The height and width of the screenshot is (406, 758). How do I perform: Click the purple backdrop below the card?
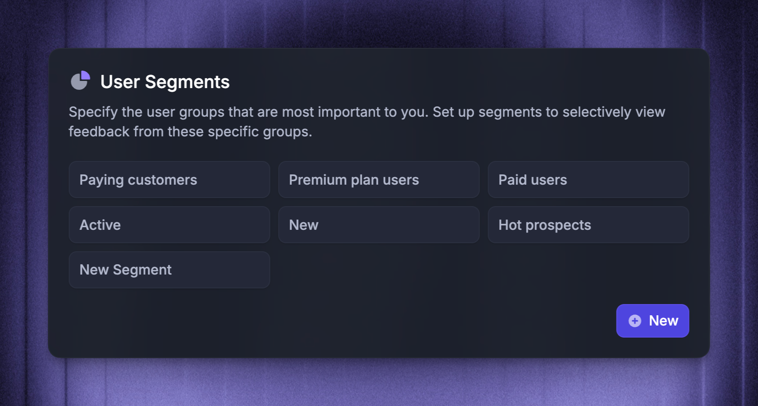click(x=379, y=382)
